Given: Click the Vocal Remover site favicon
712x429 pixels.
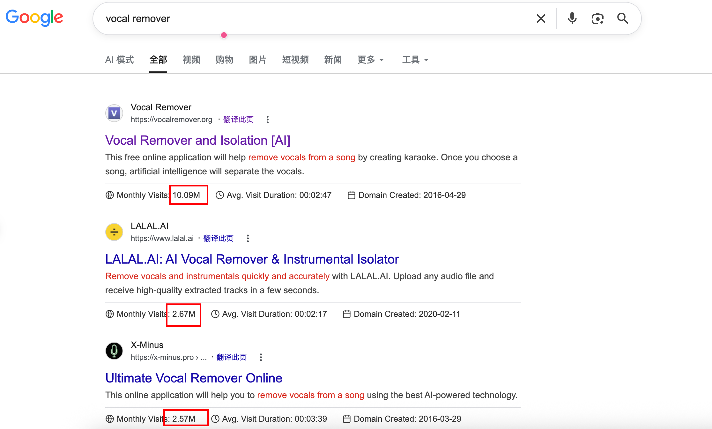Looking at the screenshot, I should pos(114,113).
